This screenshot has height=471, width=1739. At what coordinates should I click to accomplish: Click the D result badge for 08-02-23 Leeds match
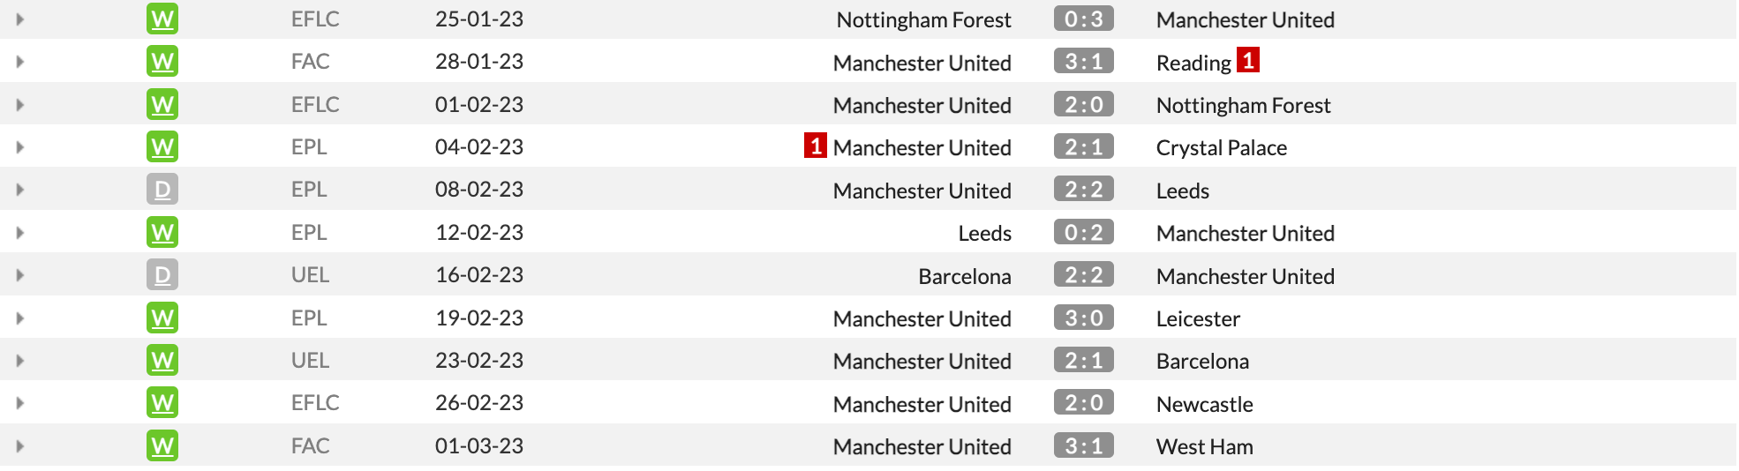coord(162,190)
